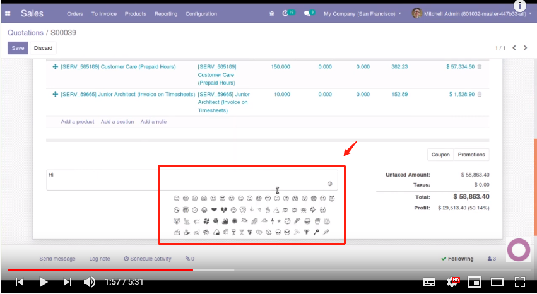Click trash icon for Junior Architect line
This screenshot has width=537, height=294.
479,94
